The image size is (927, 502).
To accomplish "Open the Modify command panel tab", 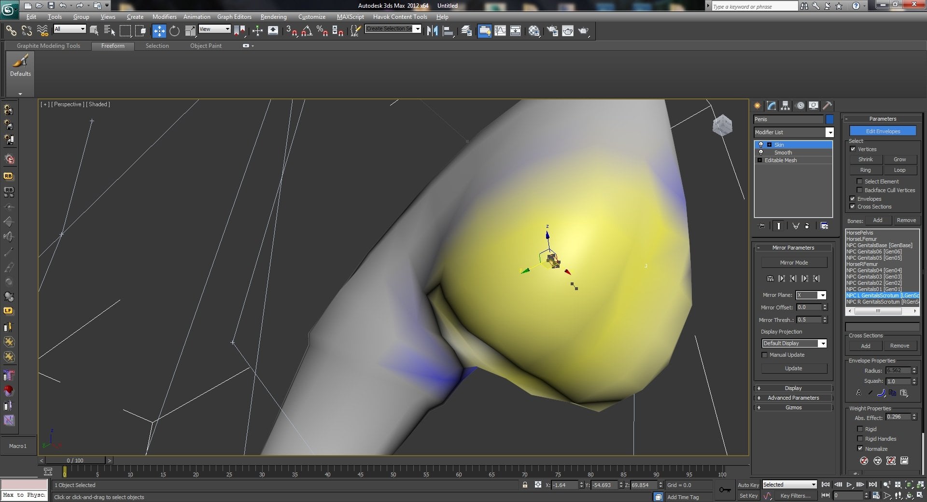I will [x=772, y=106].
